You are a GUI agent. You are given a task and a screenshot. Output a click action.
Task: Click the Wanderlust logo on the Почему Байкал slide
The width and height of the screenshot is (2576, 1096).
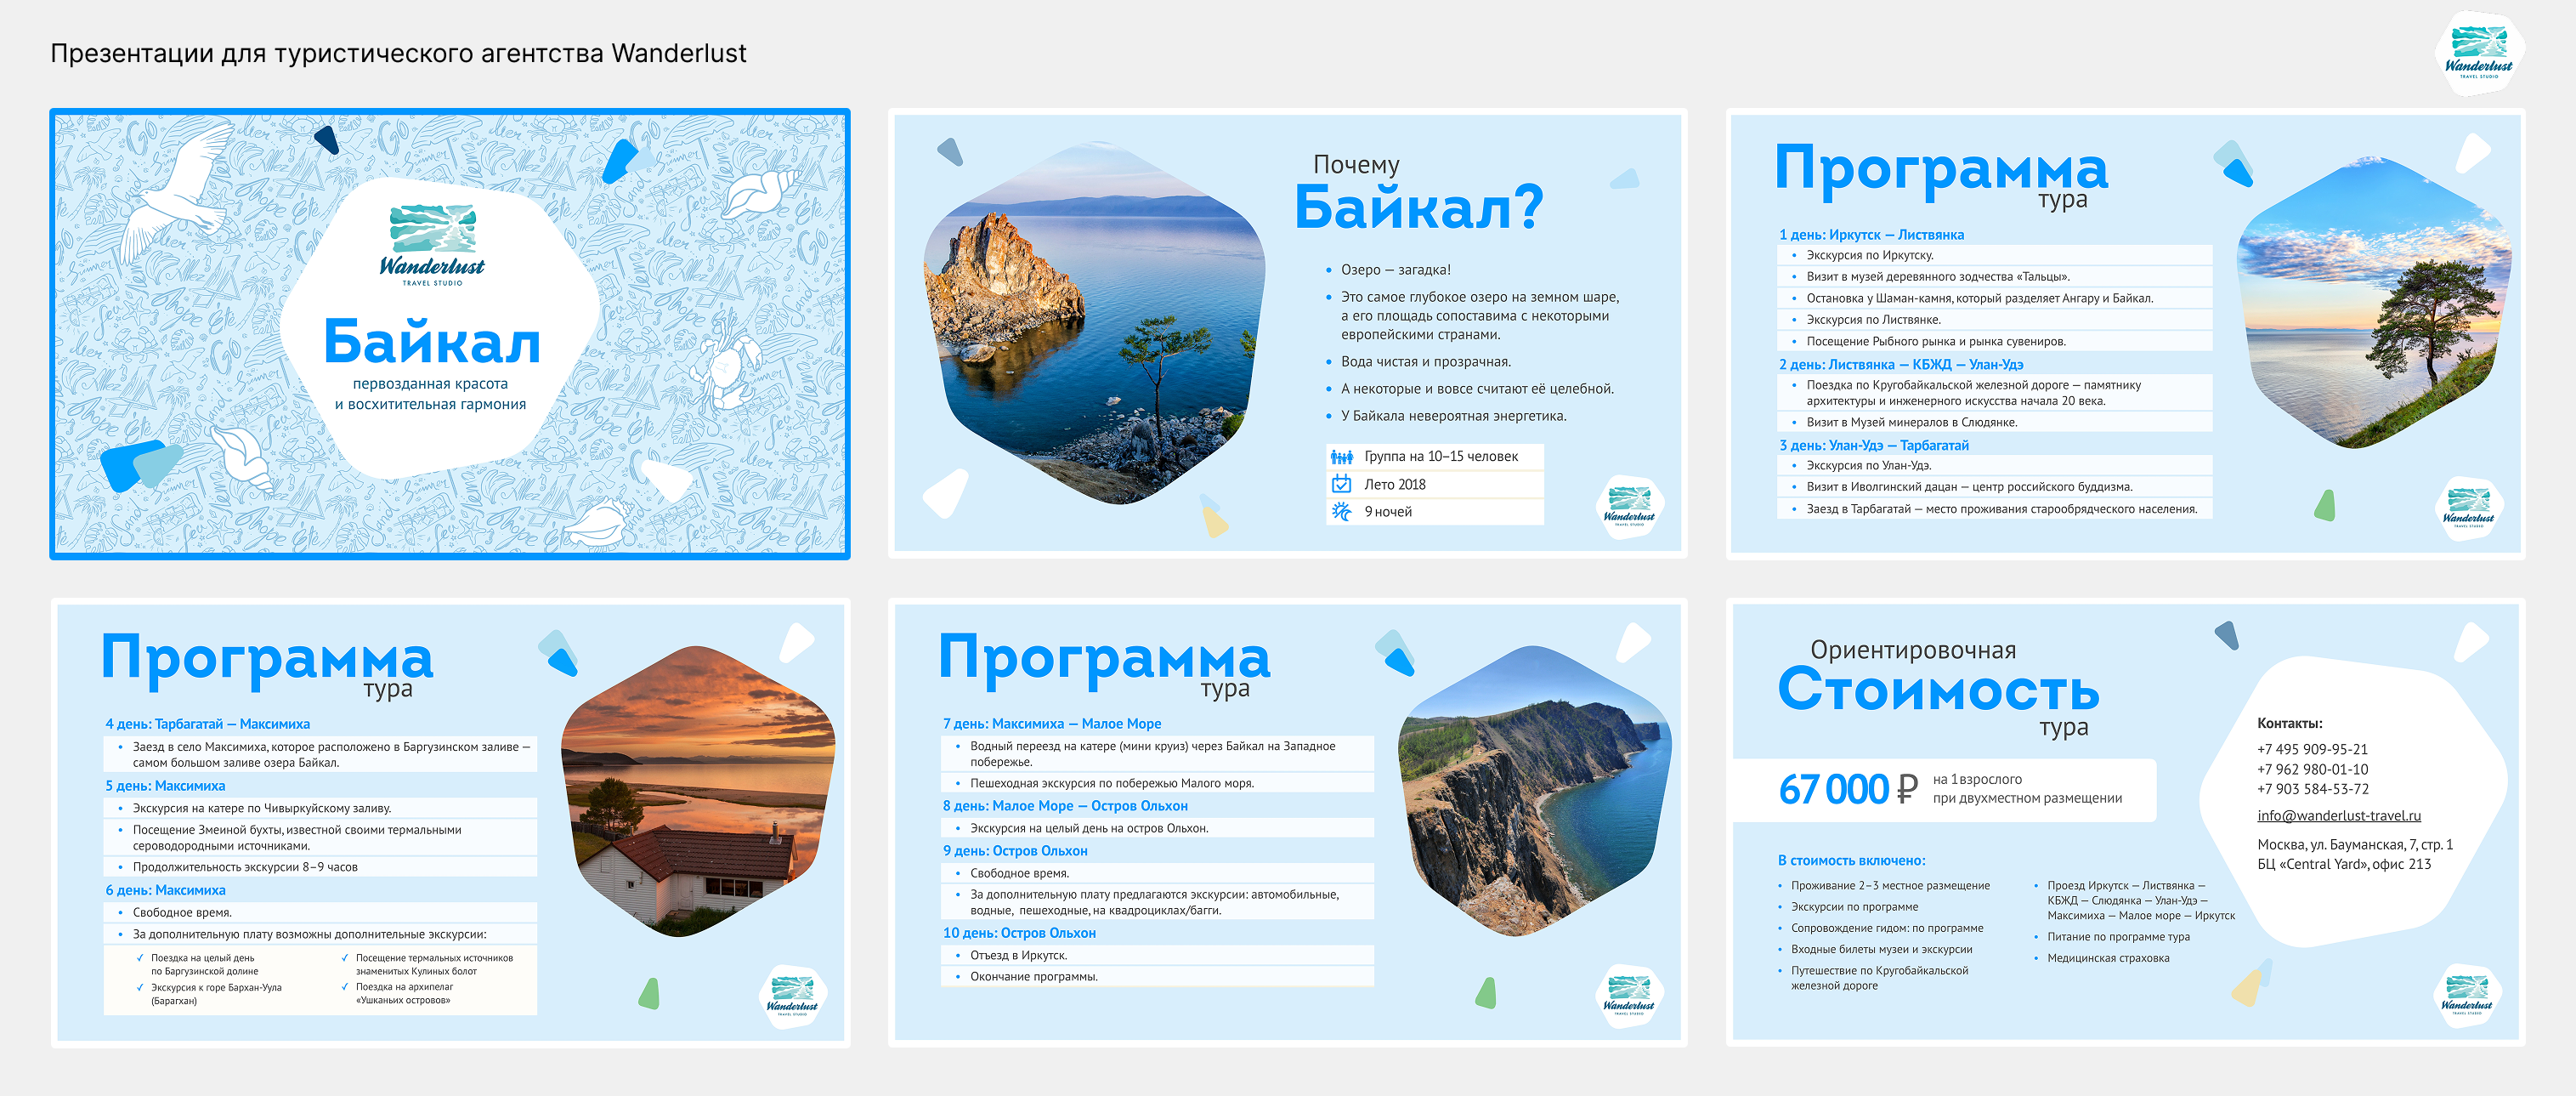tap(1629, 507)
